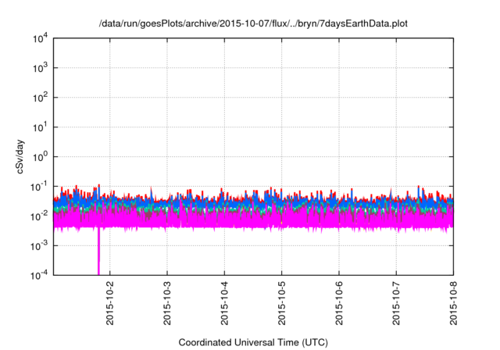Click the plot title file path
Viewport: 500px width, 350px height.
(253, 23)
